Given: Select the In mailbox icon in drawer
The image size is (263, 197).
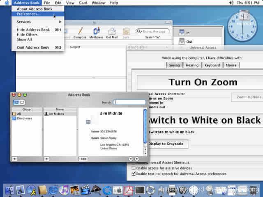Looking at the screenshot, I should pos(182,32).
